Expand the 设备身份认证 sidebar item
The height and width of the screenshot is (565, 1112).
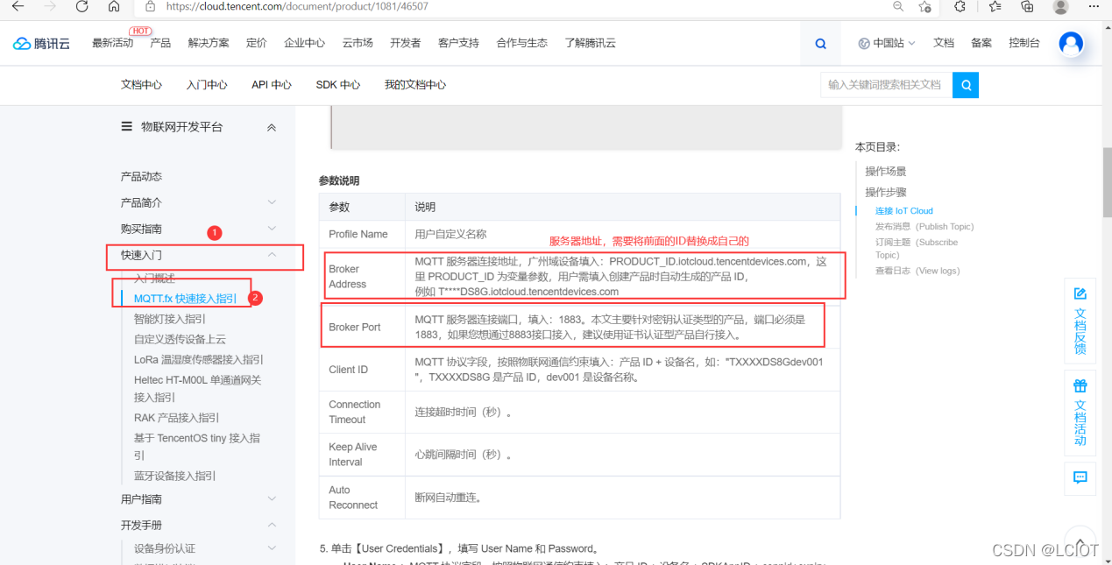[x=272, y=549]
